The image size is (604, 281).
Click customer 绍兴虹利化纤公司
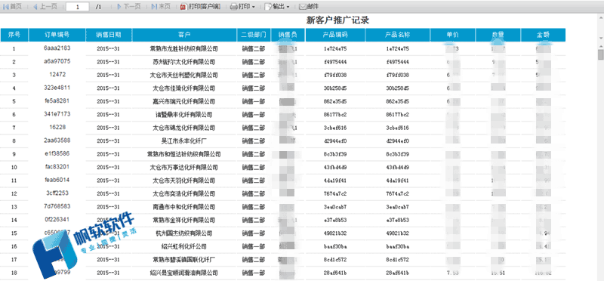(183, 247)
